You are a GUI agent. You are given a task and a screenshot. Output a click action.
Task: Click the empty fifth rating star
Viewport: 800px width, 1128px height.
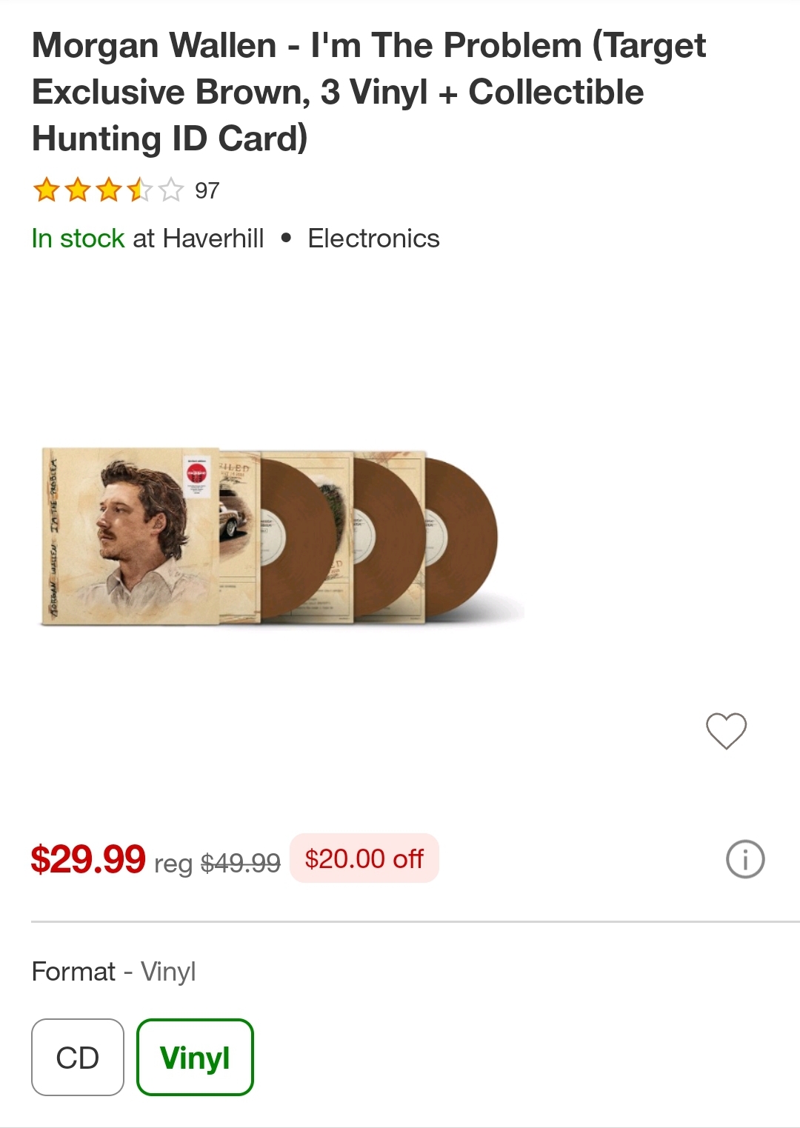[x=170, y=190]
